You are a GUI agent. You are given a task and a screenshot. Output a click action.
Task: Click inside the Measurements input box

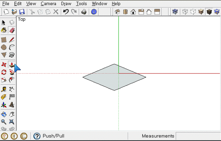pos(198,136)
